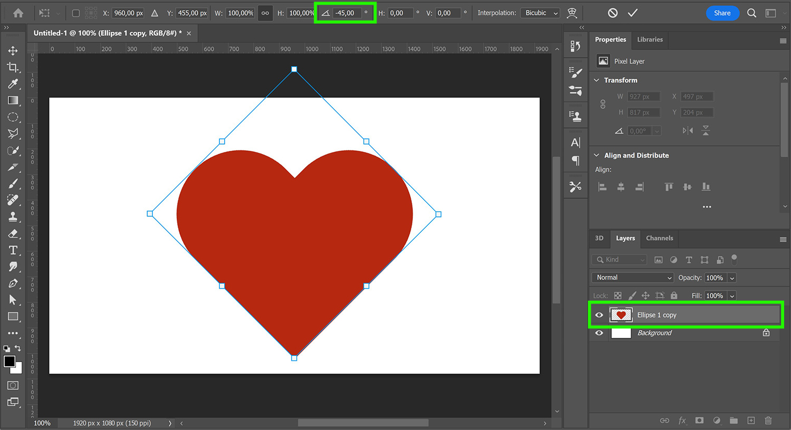The height and width of the screenshot is (430, 791).
Task: Toggle Quick Mask mode
Action: click(x=13, y=385)
